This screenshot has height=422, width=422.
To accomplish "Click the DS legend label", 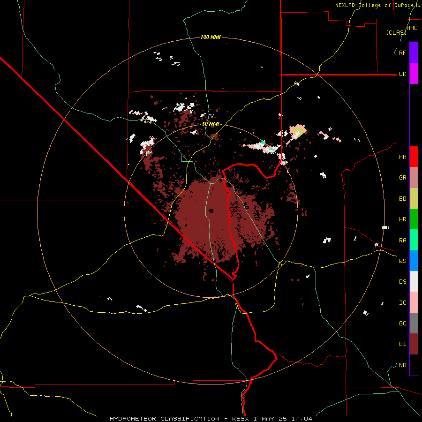I will pyautogui.click(x=402, y=282).
